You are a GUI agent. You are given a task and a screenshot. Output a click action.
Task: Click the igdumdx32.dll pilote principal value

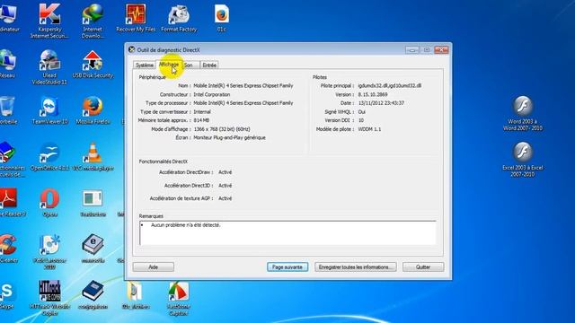click(389, 86)
